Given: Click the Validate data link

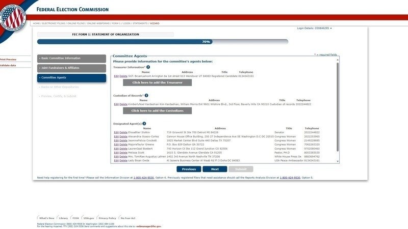Looking at the screenshot, I should tap(8, 65).
